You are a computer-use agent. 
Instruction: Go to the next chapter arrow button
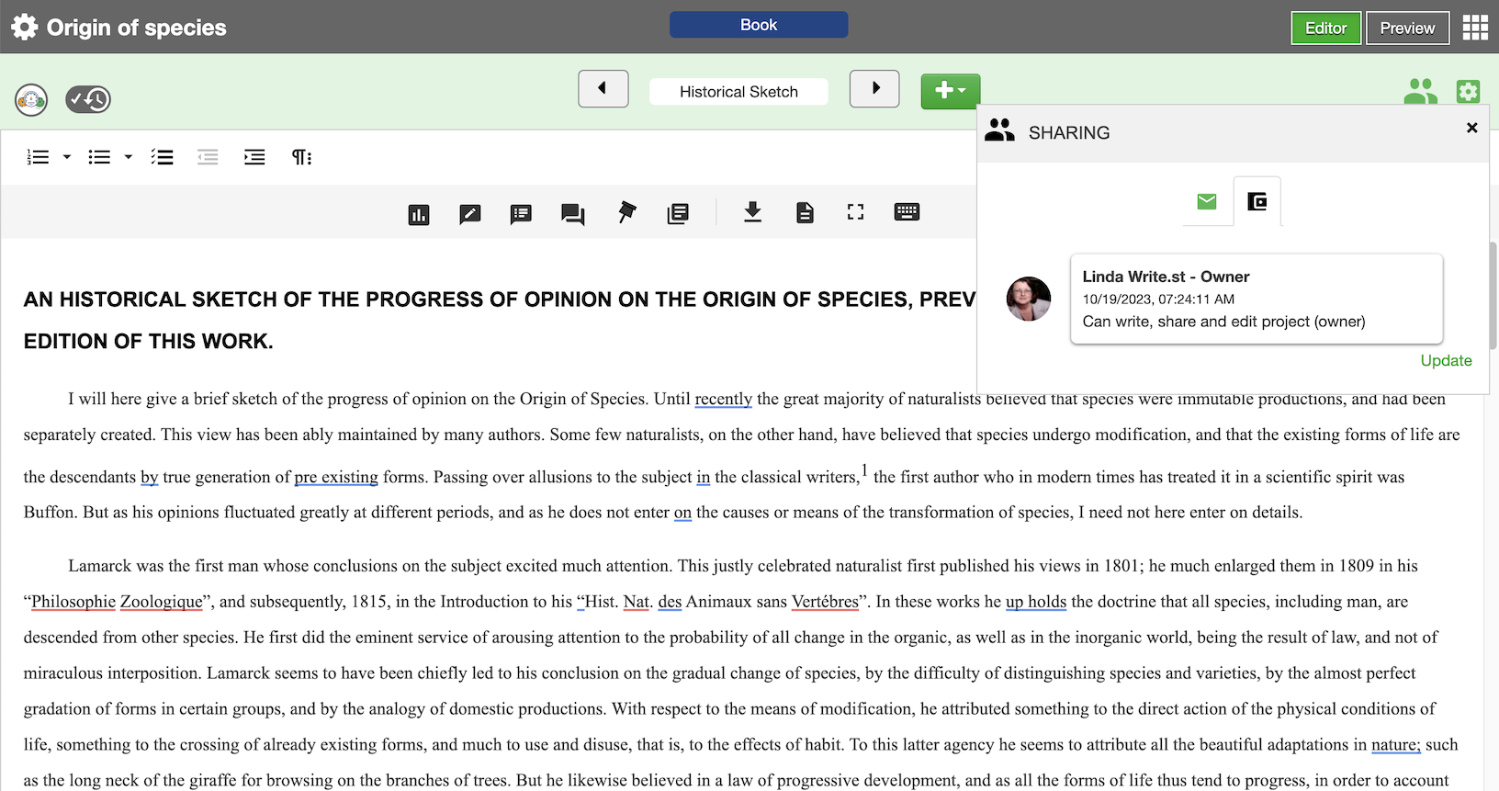point(874,88)
